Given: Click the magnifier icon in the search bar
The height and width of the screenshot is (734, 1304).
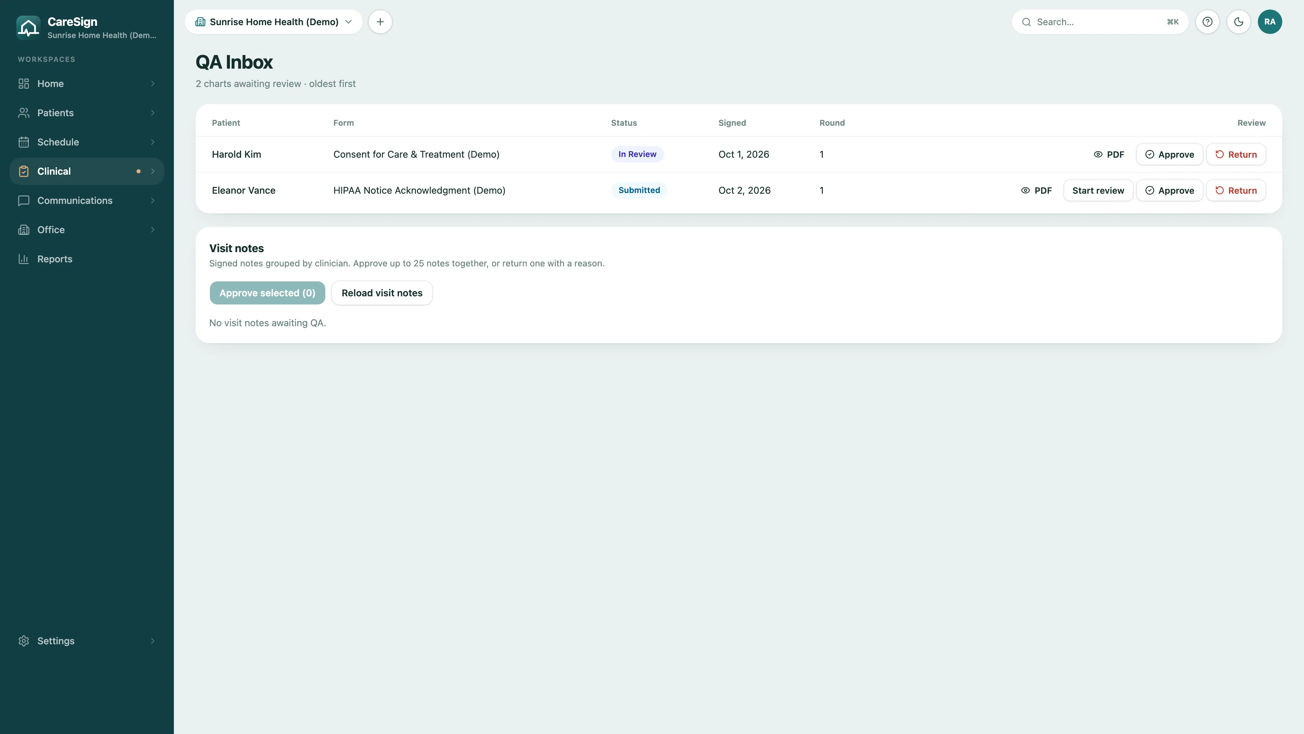Looking at the screenshot, I should [1026, 22].
